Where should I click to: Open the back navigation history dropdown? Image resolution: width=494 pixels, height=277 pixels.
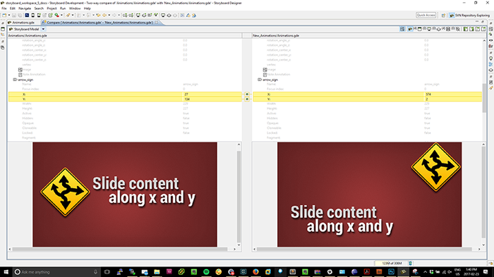[109, 15]
